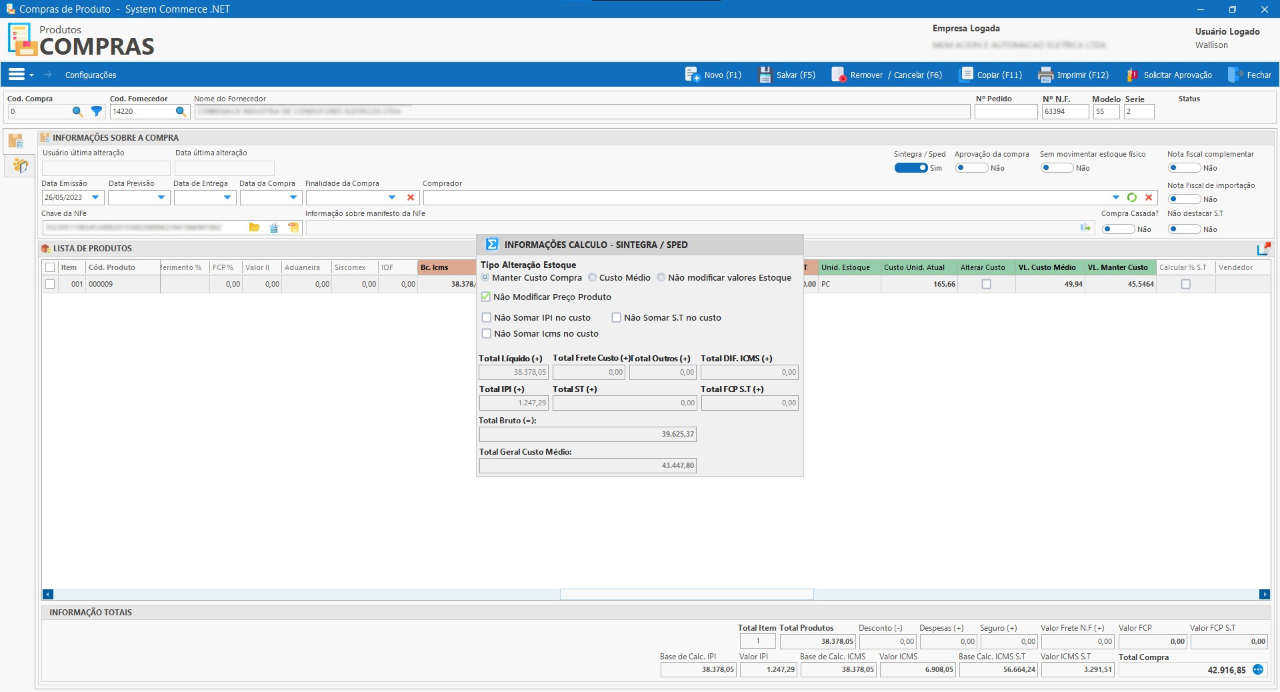
Task: Click the green refresh icon in Comprador
Action: pyautogui.click(x=1132, y=197)
